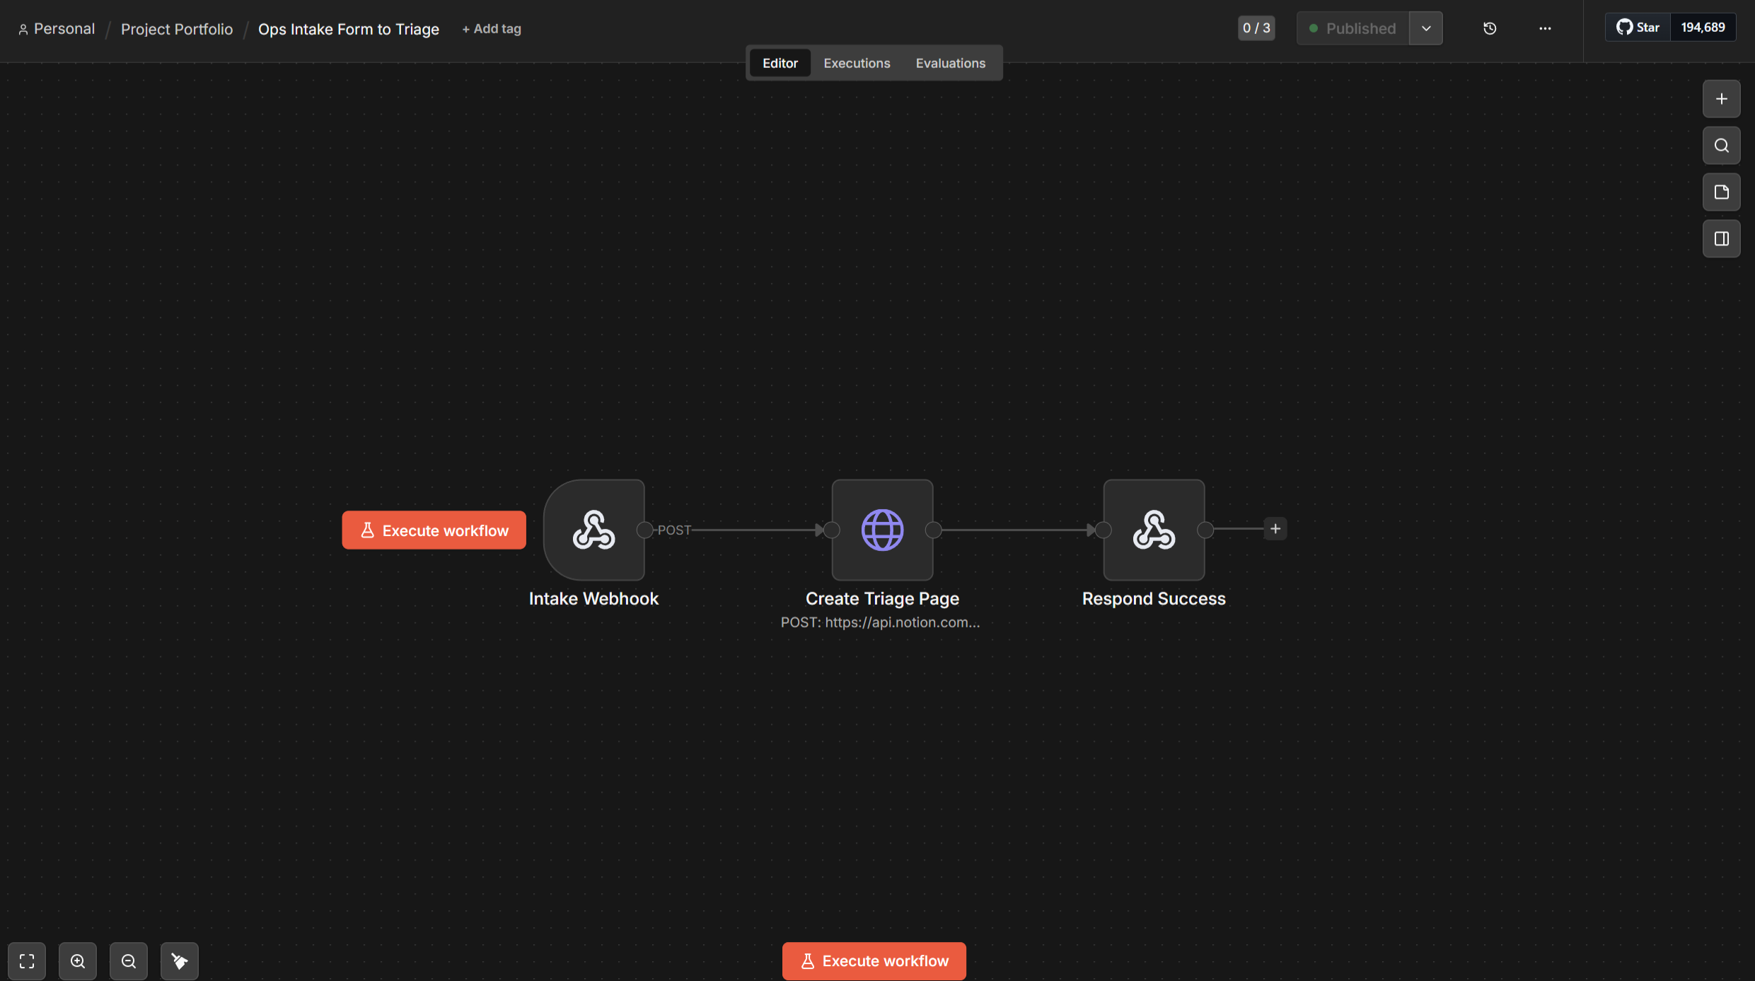
Task: Add a sticky note via note icon
Action: coord(1721,192)
